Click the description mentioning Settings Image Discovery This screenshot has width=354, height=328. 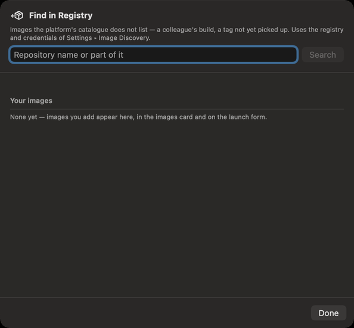coord(177,33)
